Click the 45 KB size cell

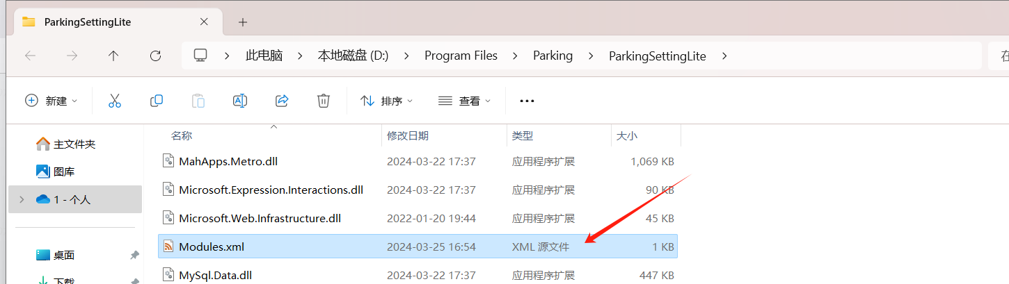click(660, 218)
